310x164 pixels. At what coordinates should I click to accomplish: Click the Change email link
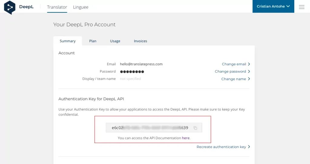234,64
